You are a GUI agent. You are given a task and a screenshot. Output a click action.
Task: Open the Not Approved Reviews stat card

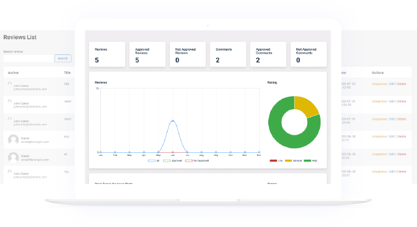click(x=188, y=54)
